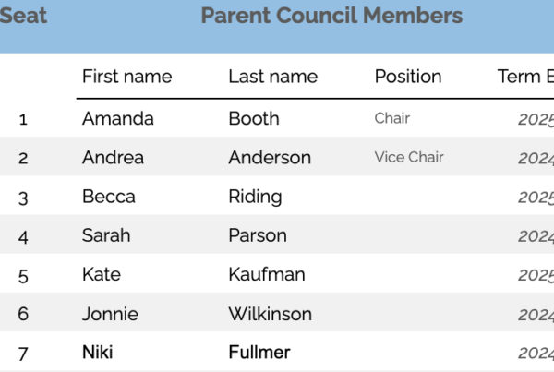This screenshot has width=554, height=372.
Task: Click the Vice Chair position cell
Action: (x=409, y=157)
